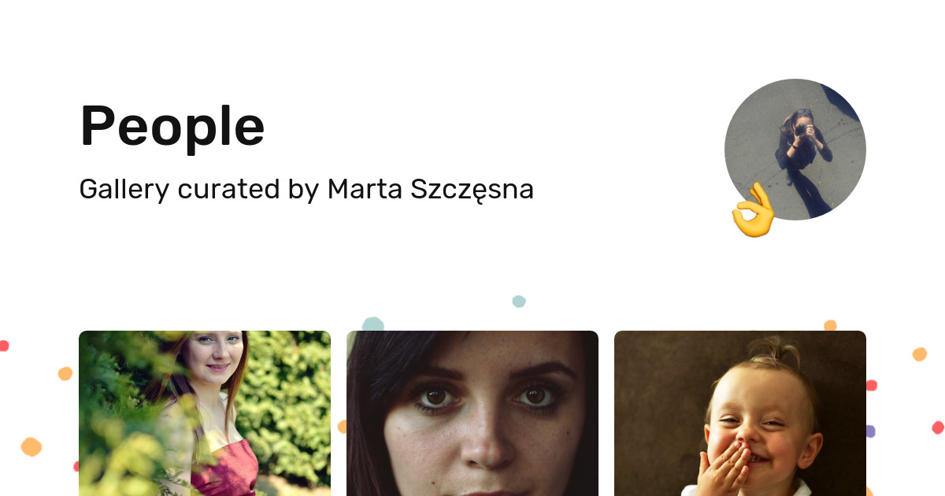The height and width of the screenshot is (496, 945).
Task: Click the orange dot peeking above baby photo
Action: point(830,326)
